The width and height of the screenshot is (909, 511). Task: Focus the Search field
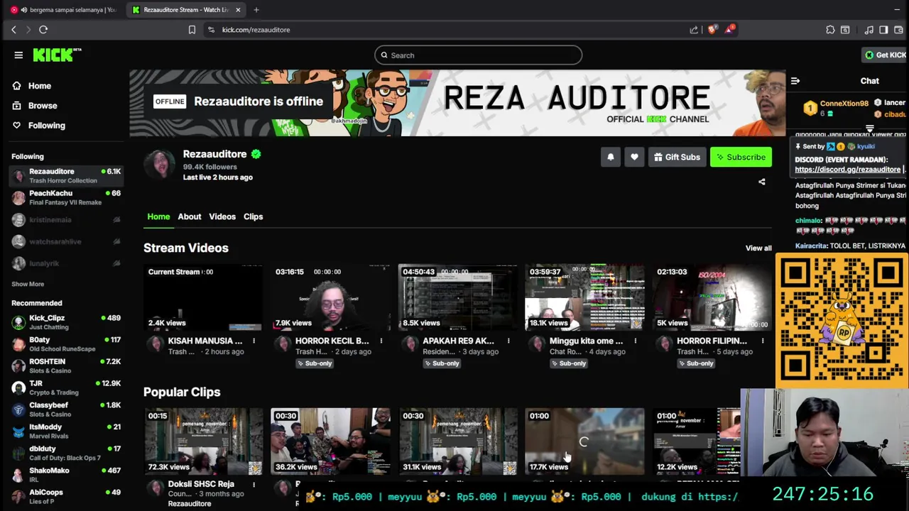point(478,55)
